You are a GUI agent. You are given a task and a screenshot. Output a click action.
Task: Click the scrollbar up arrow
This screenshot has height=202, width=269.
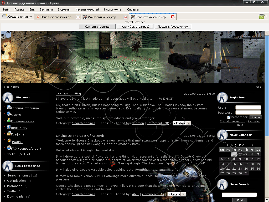(267, 33)
